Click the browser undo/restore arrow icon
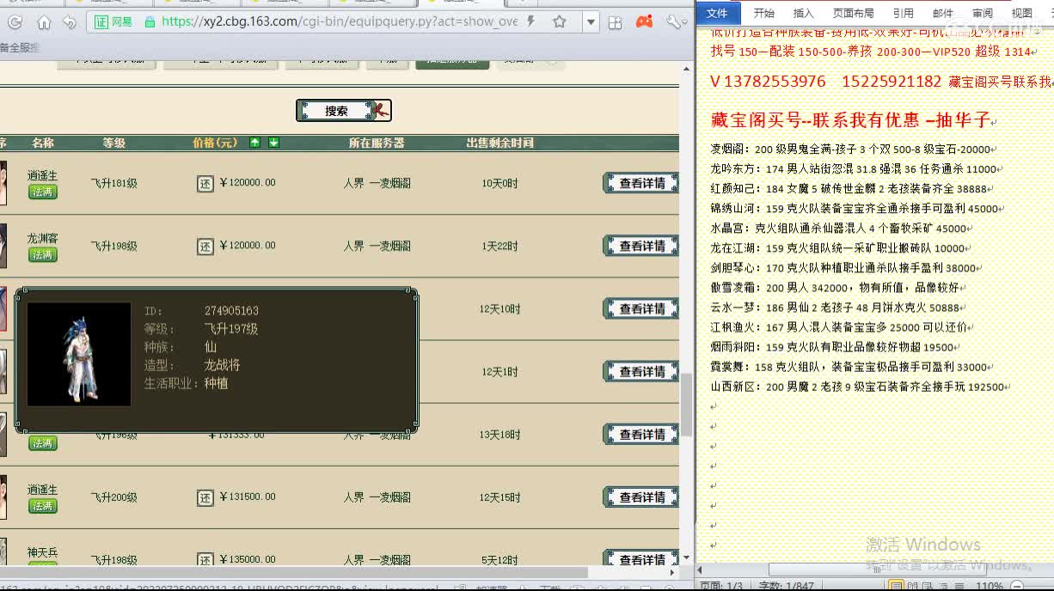Image resolution: width=1054 pixels, height=591 pixels. tap(70, 22)
